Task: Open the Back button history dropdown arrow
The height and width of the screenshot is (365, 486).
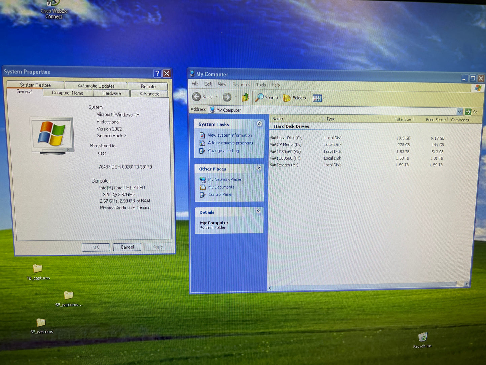Action: coord(216,97)
